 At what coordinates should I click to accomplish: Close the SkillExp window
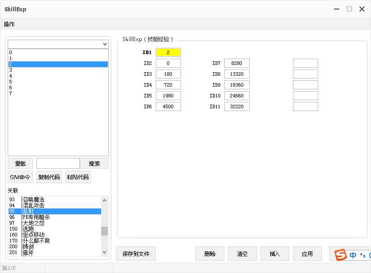coord(362,9)
